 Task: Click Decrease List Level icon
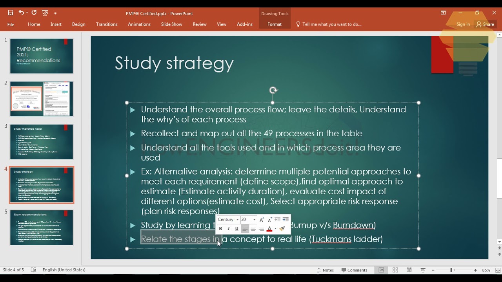[x=277, y=220]
